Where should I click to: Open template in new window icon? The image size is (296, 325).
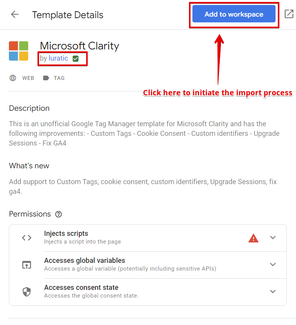click(x=289, y=14)
